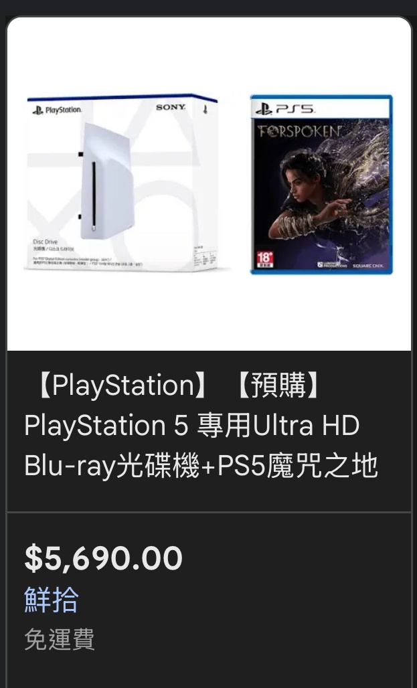Viewport: 417px width, 688px height.
Task: Open the PS5 Disc Drive box image
Action: point(122,183)
